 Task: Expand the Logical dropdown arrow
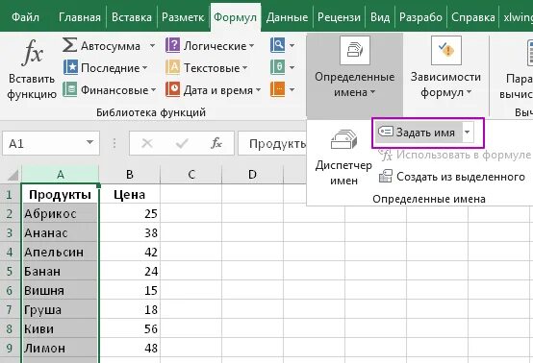point(251,45)
